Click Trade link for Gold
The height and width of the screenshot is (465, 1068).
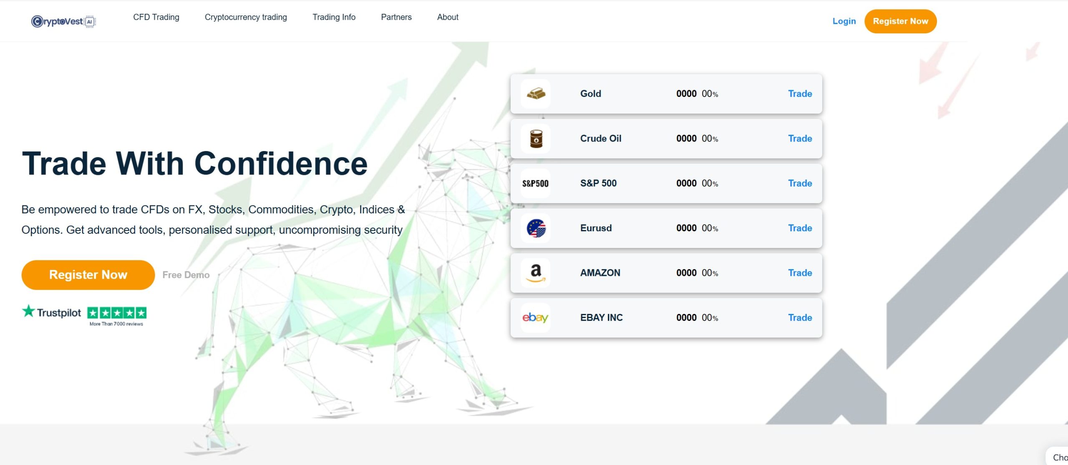[800, 94]
